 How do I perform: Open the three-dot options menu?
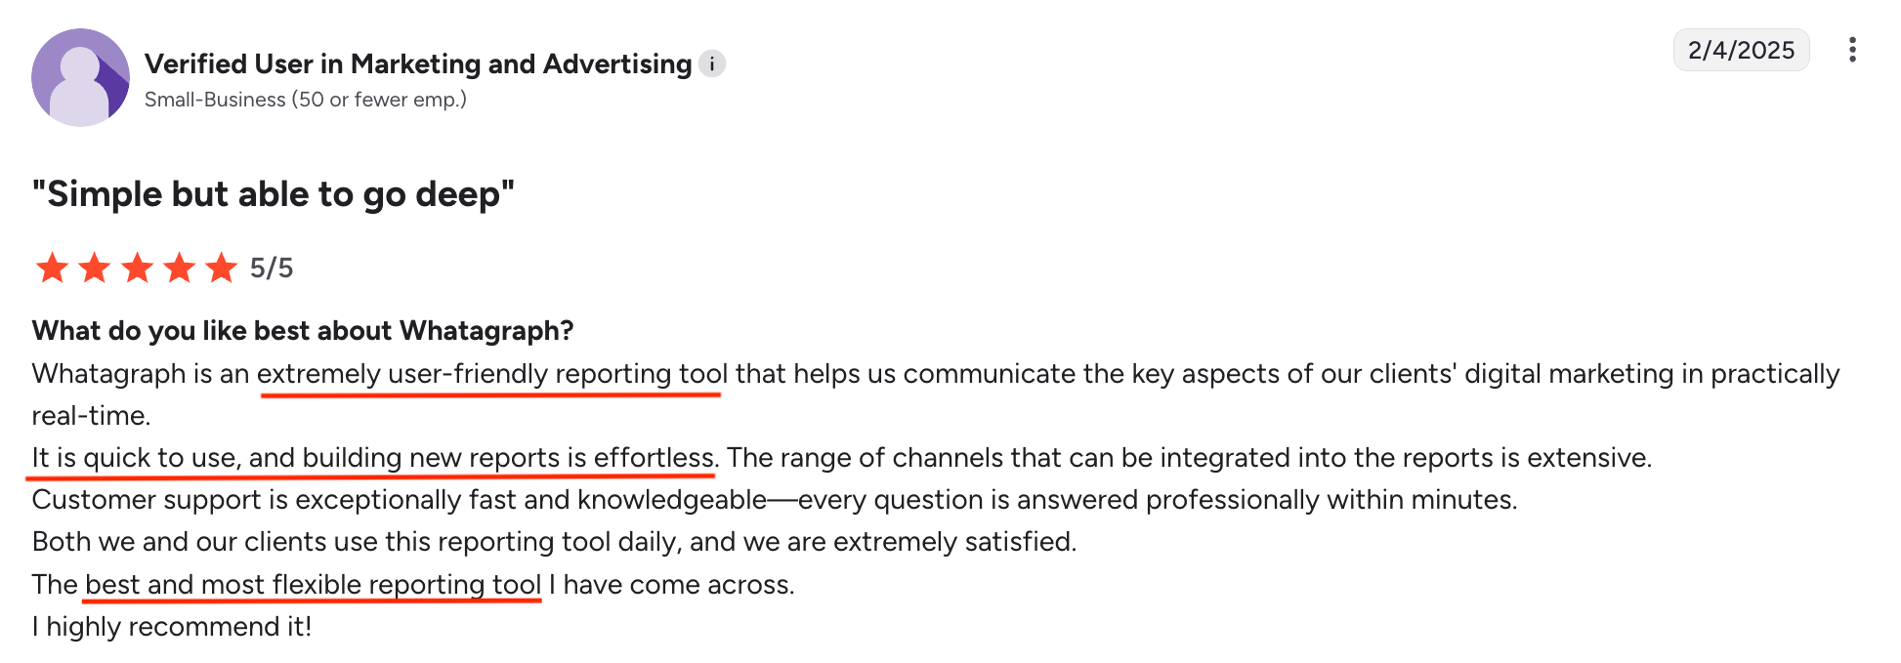[1854, 51]
